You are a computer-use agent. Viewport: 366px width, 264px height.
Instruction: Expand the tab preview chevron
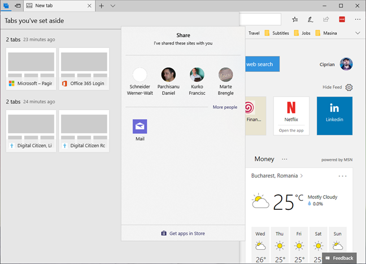[x=113, y=6]
